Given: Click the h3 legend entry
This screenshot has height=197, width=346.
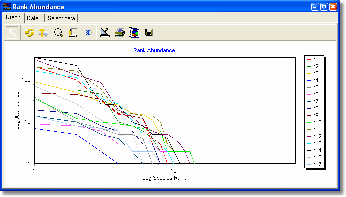Looking at the screenshot, I should 313,73.
